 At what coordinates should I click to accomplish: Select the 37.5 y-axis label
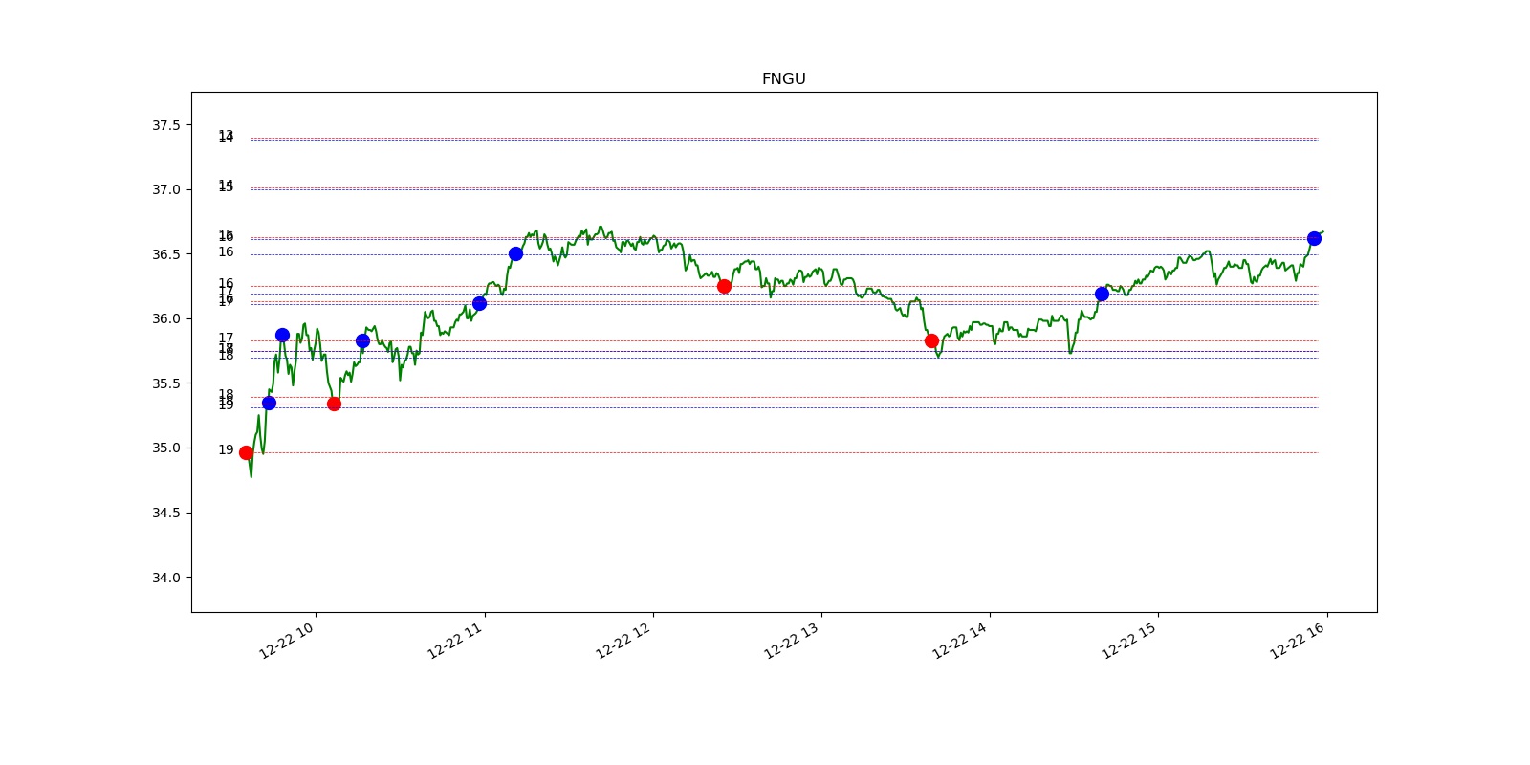click(165, 125)
